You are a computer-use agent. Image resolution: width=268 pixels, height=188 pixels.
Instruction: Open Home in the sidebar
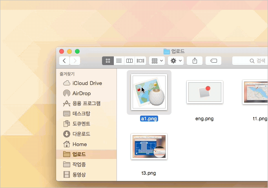86,144
